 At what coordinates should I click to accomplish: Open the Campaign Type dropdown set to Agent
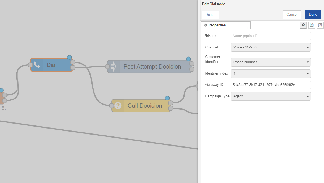click(271, 96)
